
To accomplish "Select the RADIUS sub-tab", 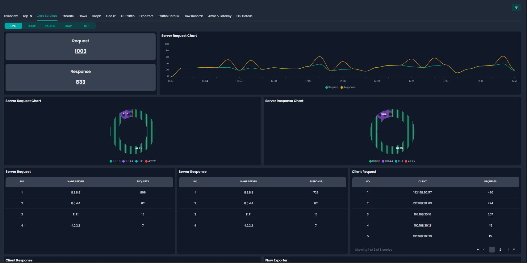I will click(x=50, y=26).
